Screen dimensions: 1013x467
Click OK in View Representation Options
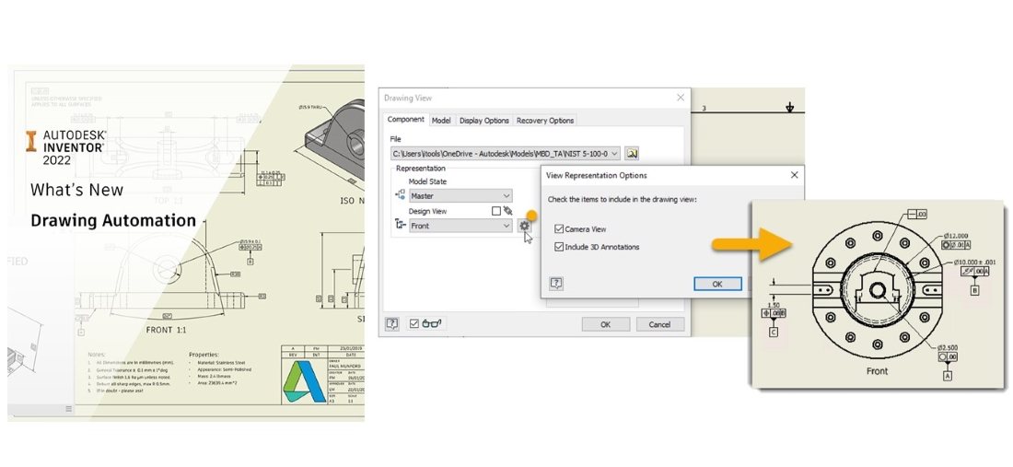[717, 284]
